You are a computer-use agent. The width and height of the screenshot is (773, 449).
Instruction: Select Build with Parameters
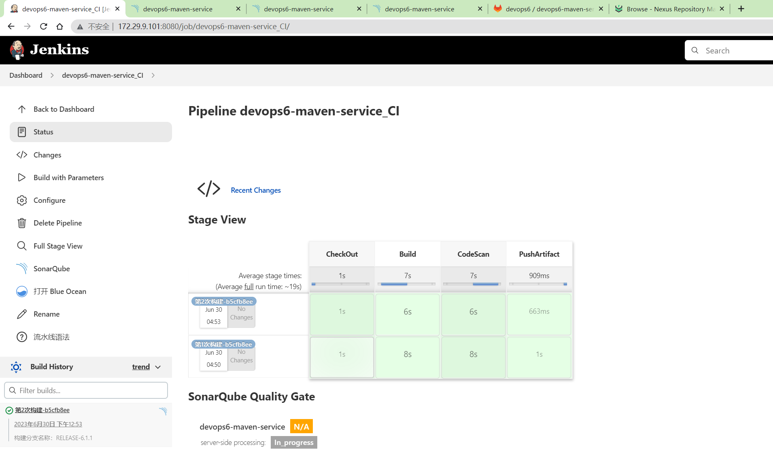[91, 178]
